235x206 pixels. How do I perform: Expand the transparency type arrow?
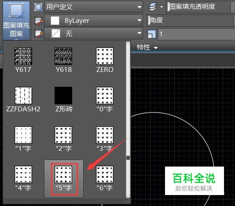pyautogui.click(x=162, y=7)
